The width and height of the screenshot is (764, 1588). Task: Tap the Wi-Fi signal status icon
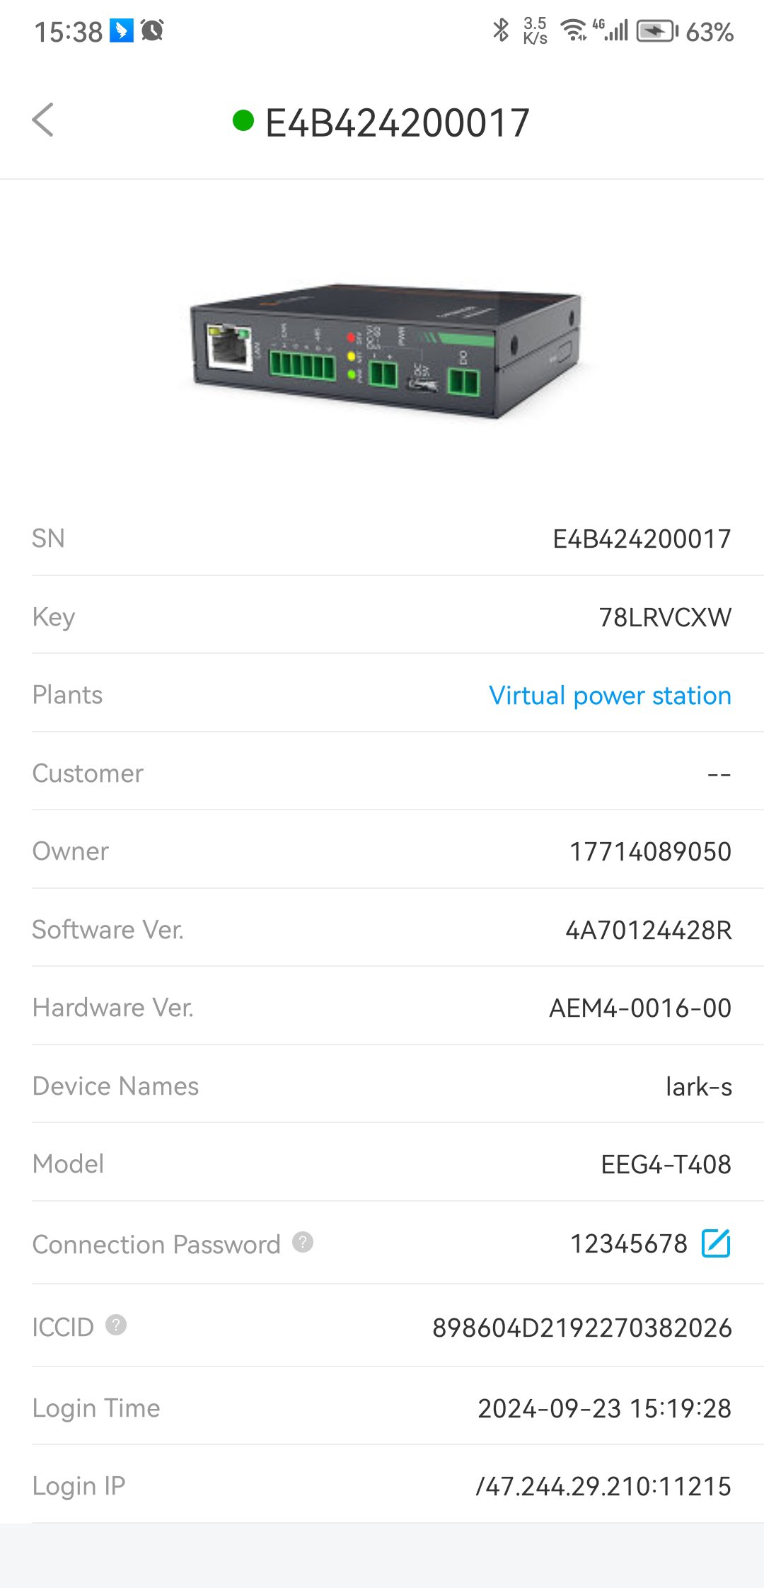[573, 30]
